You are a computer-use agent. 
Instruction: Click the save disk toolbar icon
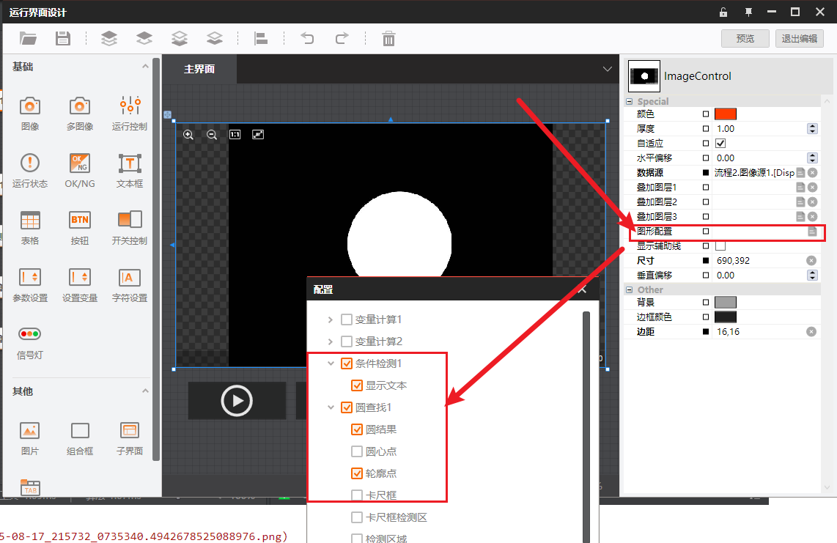click(x=63, y=39)
